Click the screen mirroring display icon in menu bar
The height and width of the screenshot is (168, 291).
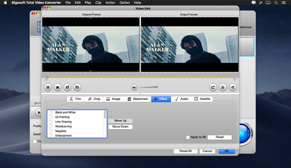pyautogui.click(x=268, y=2)
